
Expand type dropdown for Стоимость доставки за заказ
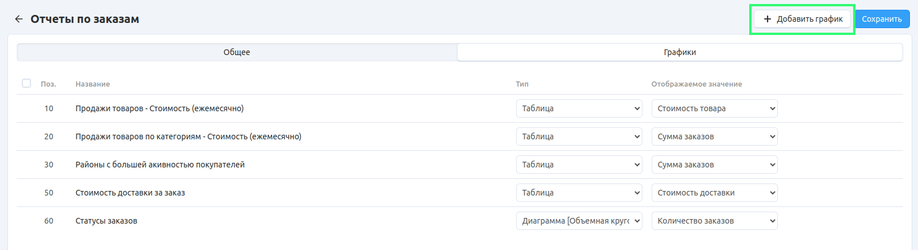(x=579, y=193)
